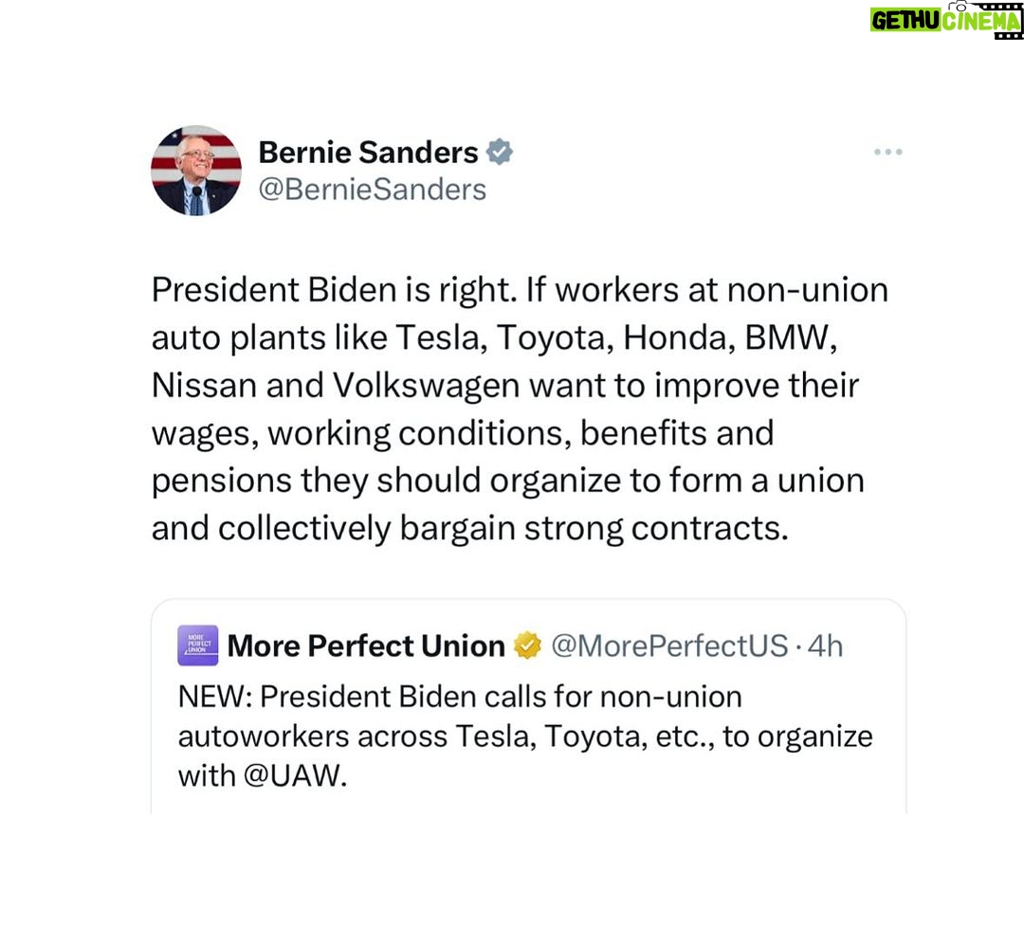Click the main tweet sentence President Biden is right
1024x944 pixels.
[x=335, y=290]
